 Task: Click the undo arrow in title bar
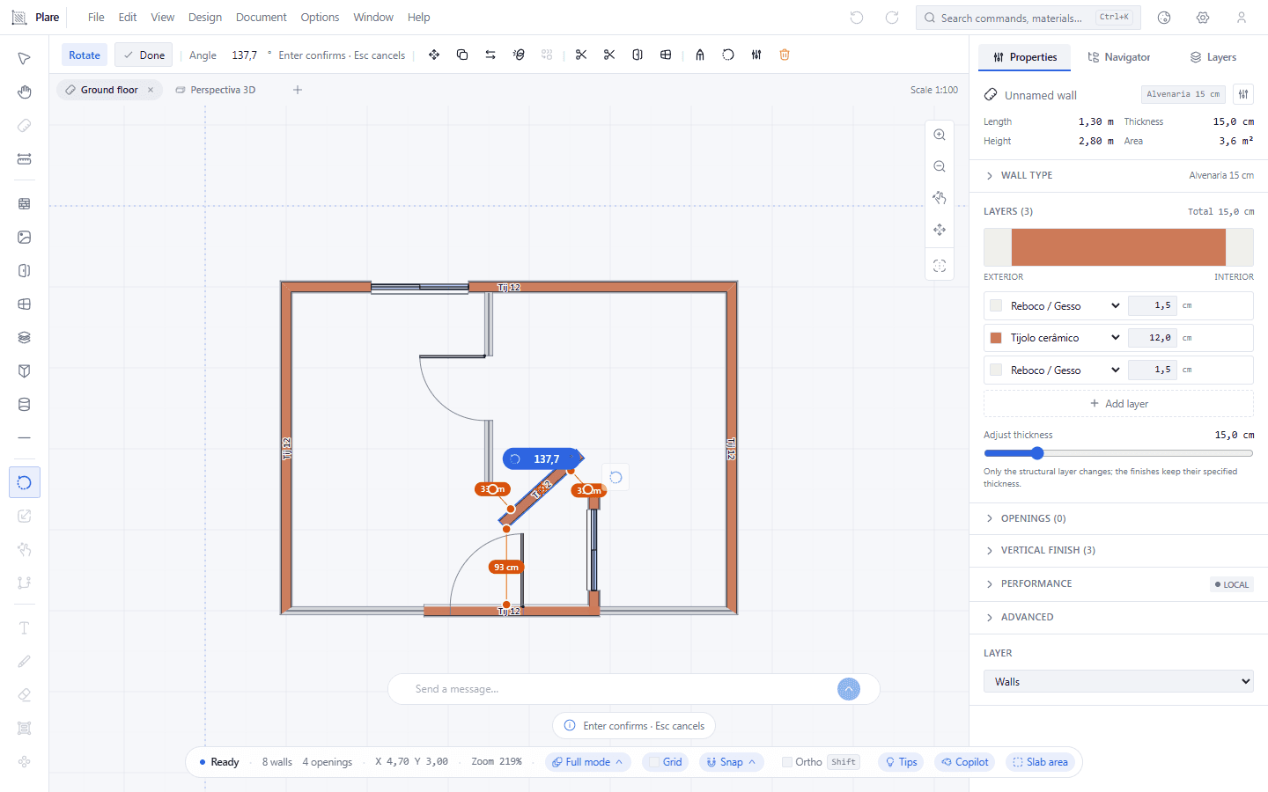(x=857, y=18)
